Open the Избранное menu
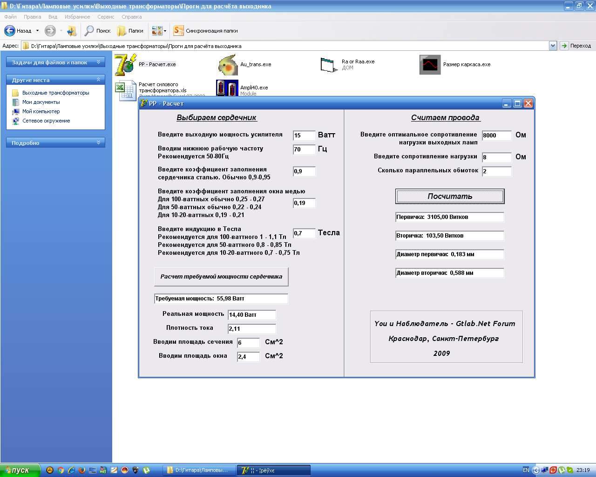The image size is (596, 477). (77, 17)
